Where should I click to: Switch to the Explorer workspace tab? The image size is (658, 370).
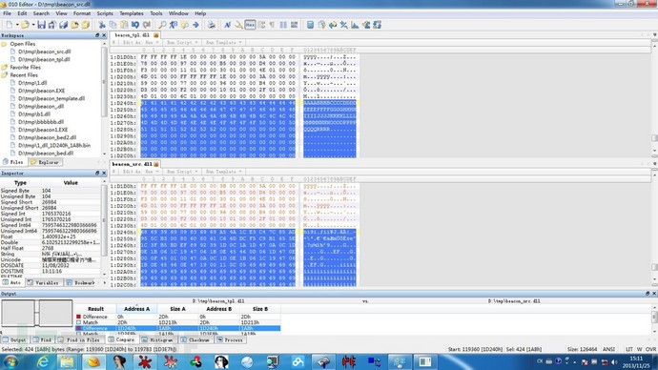tap(45, 162)
